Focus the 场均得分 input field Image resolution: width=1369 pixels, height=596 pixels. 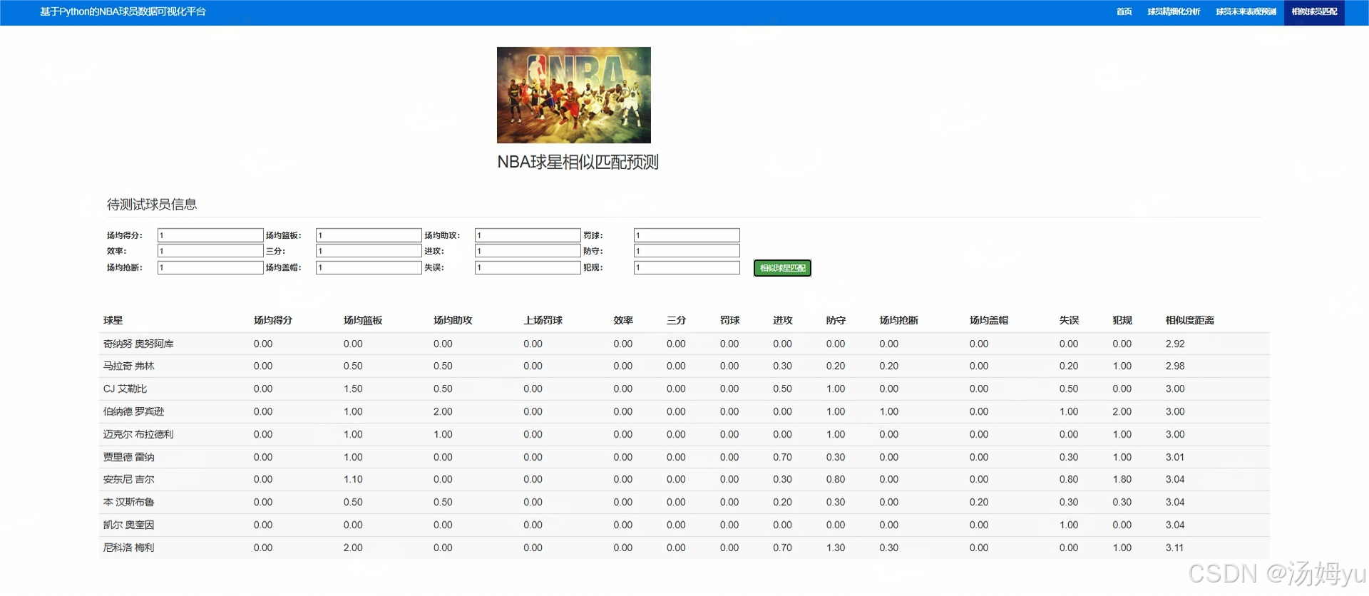click(x=210, y=235)
